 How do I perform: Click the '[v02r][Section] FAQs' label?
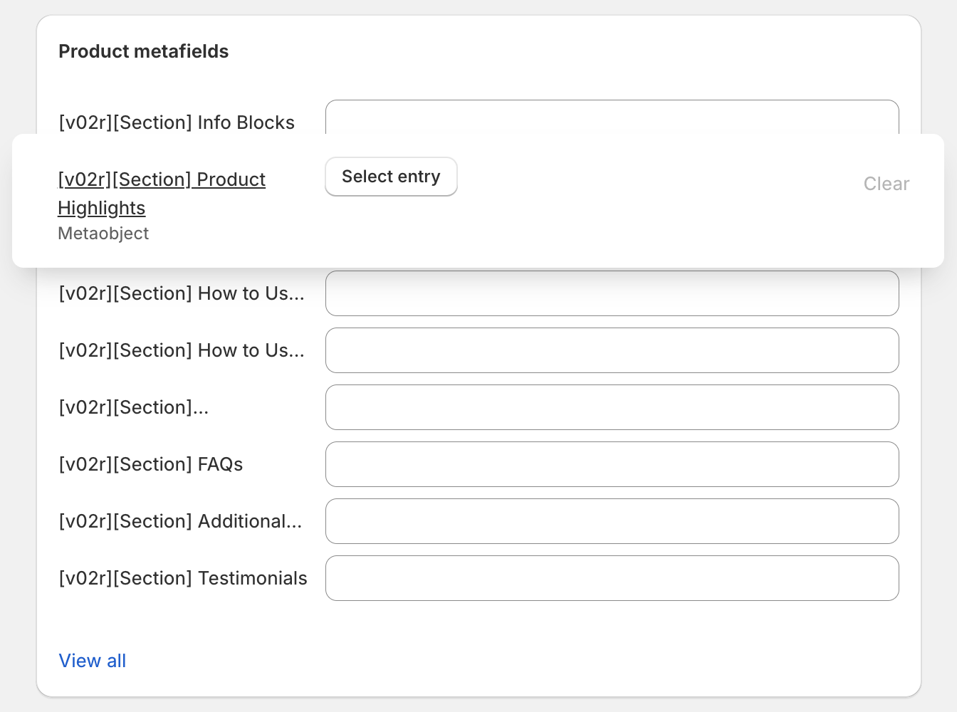coord(151,464)
